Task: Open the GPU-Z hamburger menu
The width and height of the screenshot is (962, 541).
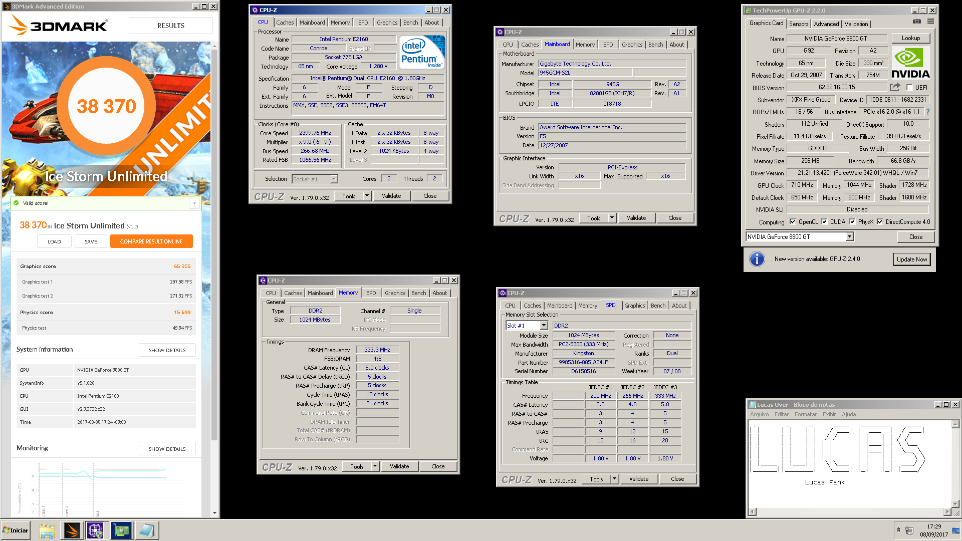Action: pyautogui.click(x=930, y=22)
